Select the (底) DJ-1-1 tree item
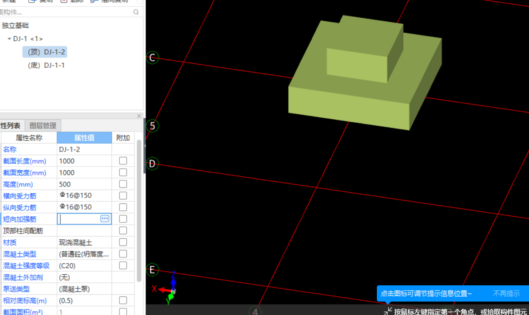The image size is (529, 315). 46,65
